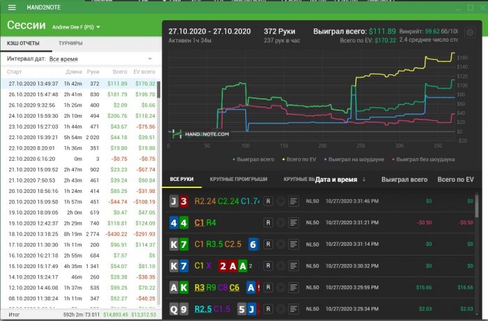Toggle Всего по EV legend series

click(299, 159)
